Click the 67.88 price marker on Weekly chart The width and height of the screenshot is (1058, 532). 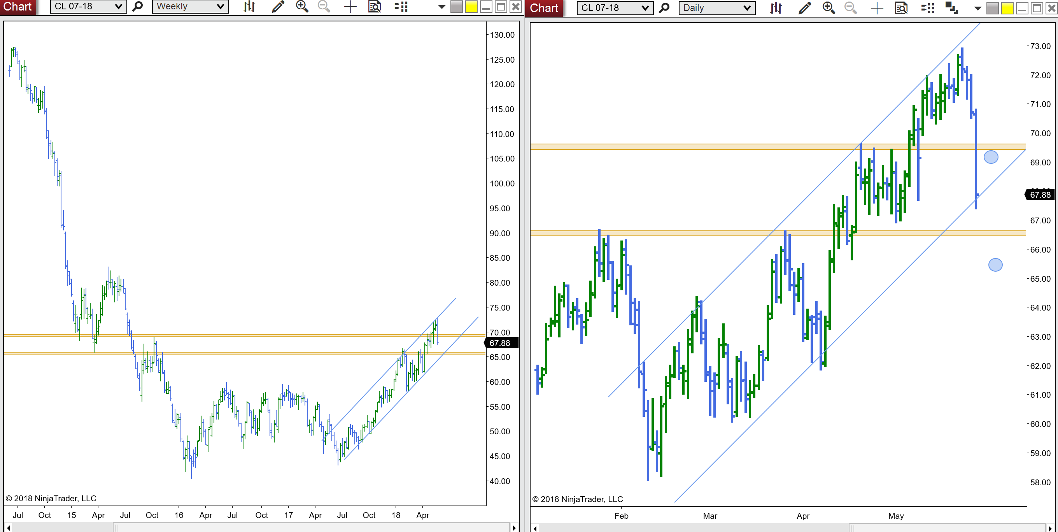coord(501,343)
